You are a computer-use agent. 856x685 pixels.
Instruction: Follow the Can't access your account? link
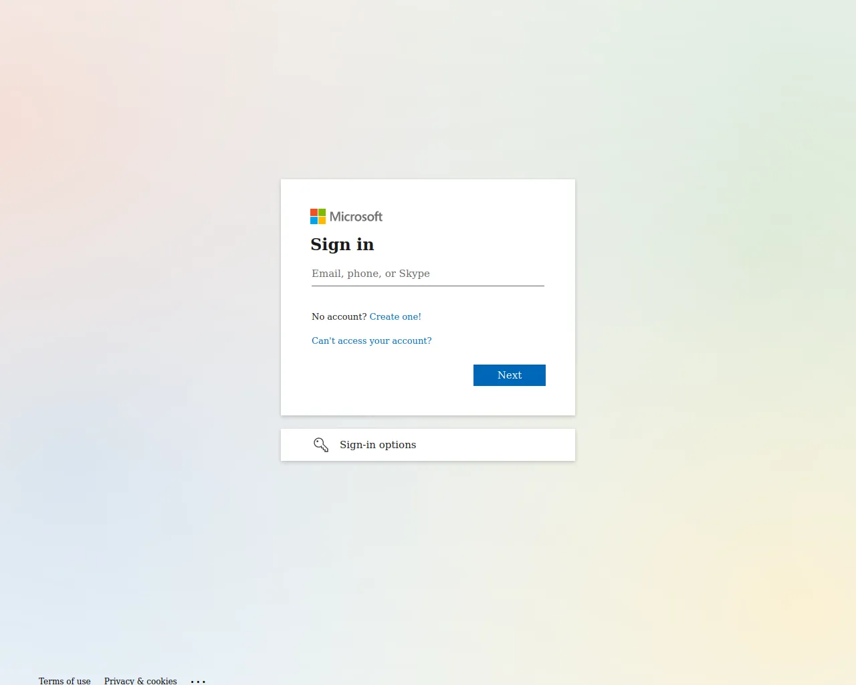(372, 340)
